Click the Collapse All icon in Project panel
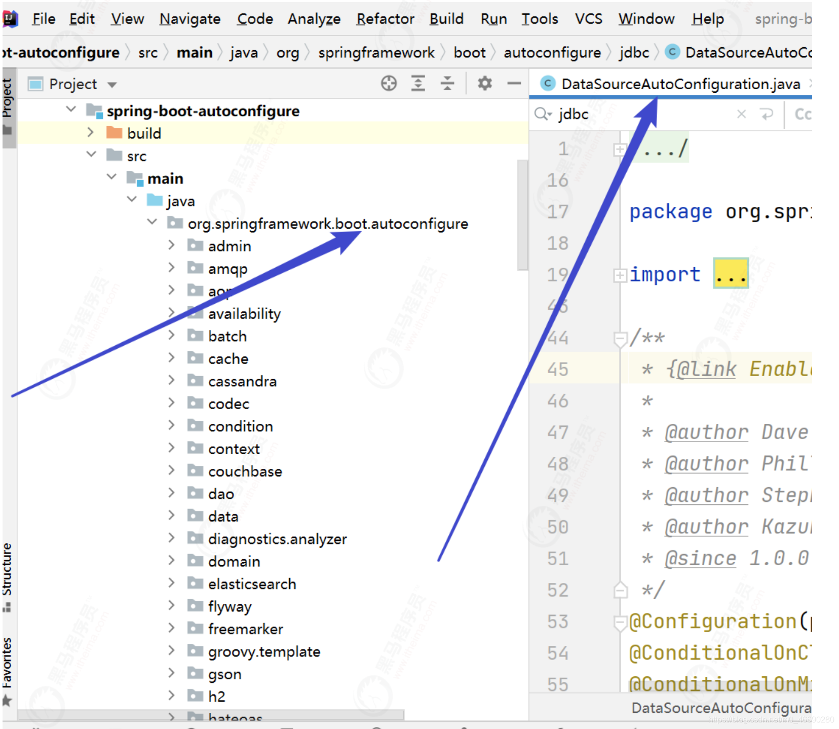This screenshot has height=729, width=839. (447, 83)
